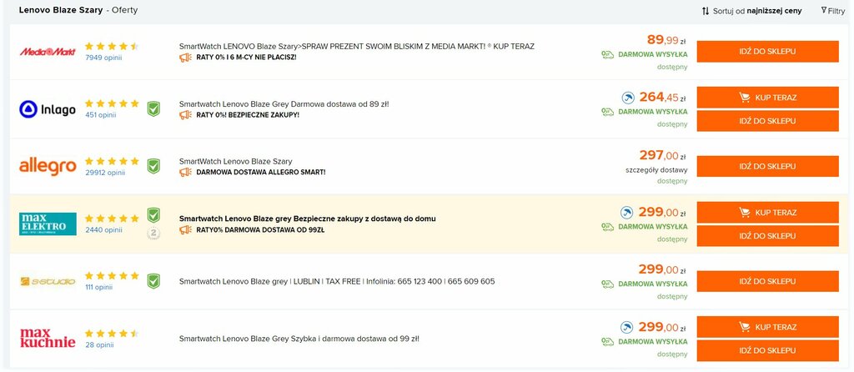Click the green trusted shield badge for Max Elektro
This screenshot has height=372, width=854.
coord(153,214)
